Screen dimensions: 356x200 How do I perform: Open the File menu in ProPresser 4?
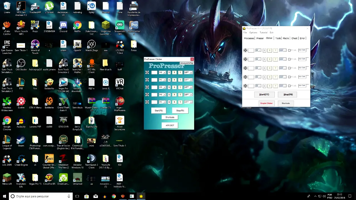[x=245, y=32]
